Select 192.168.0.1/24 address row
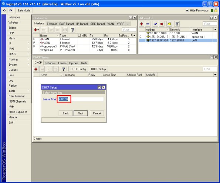Screen dimensions: 220x183 pyautogui.click(x=178, y=40)
